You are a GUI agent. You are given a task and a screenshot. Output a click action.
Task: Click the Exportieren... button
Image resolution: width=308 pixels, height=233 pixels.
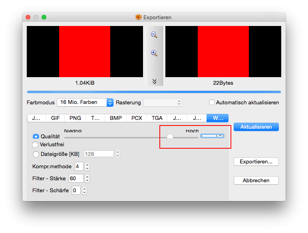256,162
